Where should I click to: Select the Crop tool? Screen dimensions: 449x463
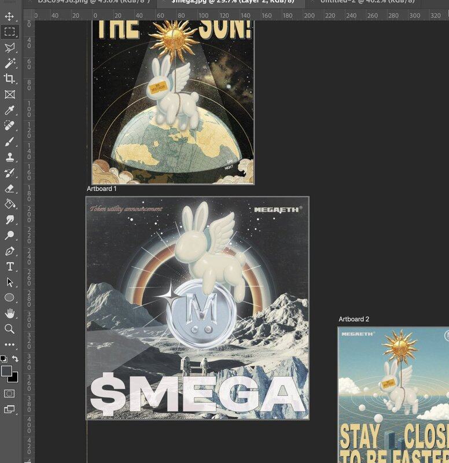[x=9, y=79]
